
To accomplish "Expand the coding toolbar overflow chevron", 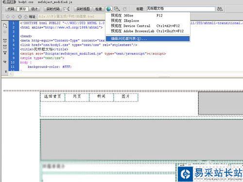I will pyautogui.click(x=6, y=71).
